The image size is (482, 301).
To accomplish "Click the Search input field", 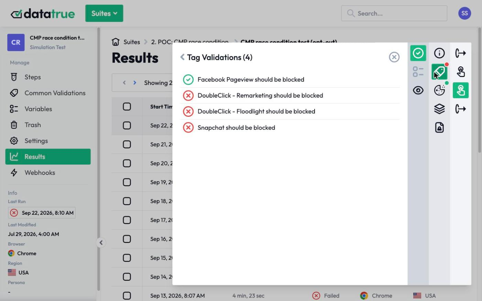I will pyautogui.click(x=394, y=13).
